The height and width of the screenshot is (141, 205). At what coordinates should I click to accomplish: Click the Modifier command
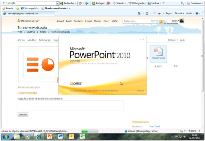click(32, 40)
